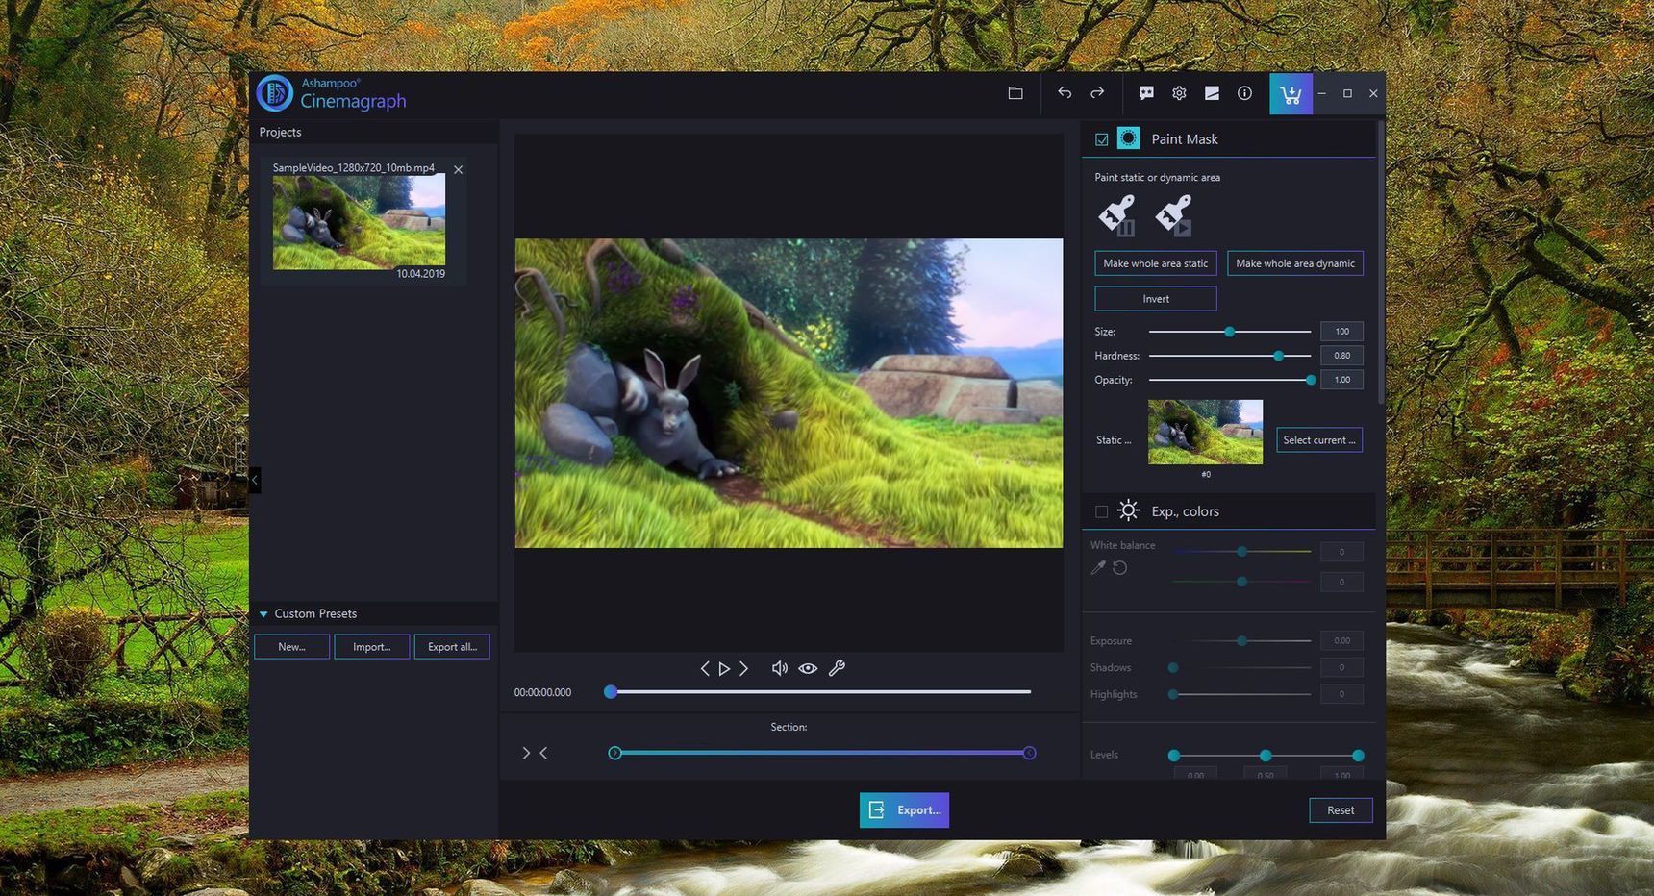Reset white balance with circular arrow
1654x896 pixels.
(x=1120, y=567)
